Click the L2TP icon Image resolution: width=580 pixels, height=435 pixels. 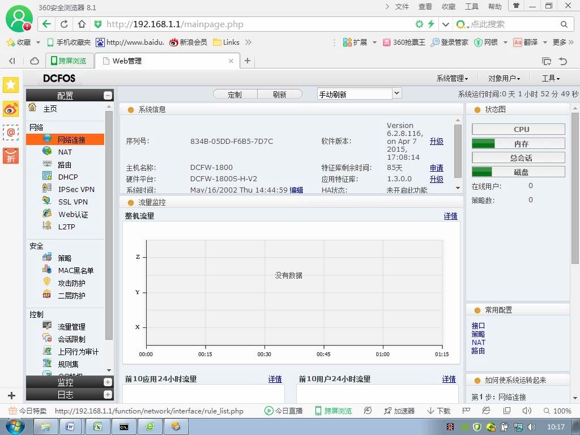click(x=47, y=225)
